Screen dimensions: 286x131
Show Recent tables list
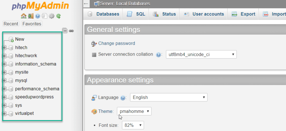point(11,24)
